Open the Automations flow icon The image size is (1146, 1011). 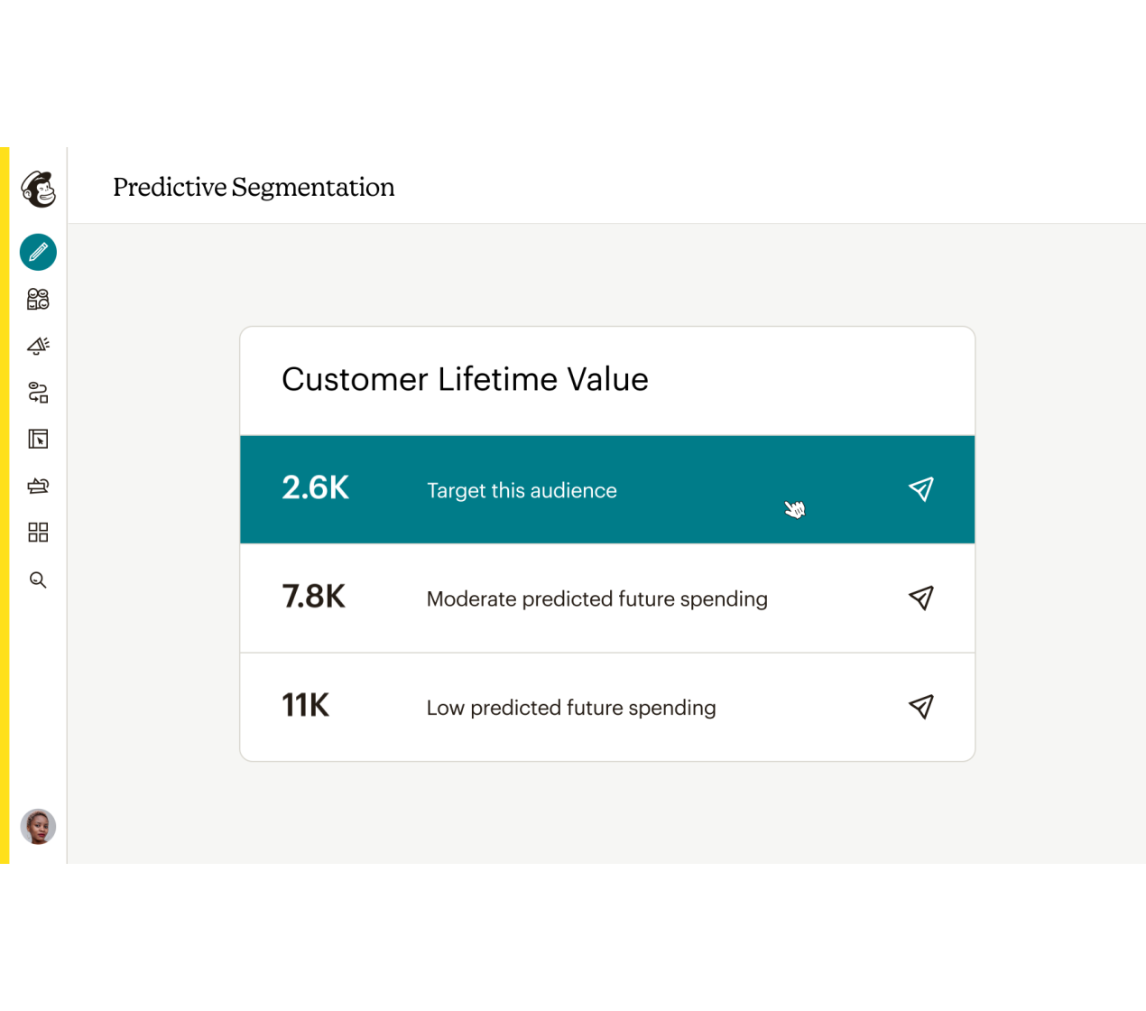(x=38, y=393)
